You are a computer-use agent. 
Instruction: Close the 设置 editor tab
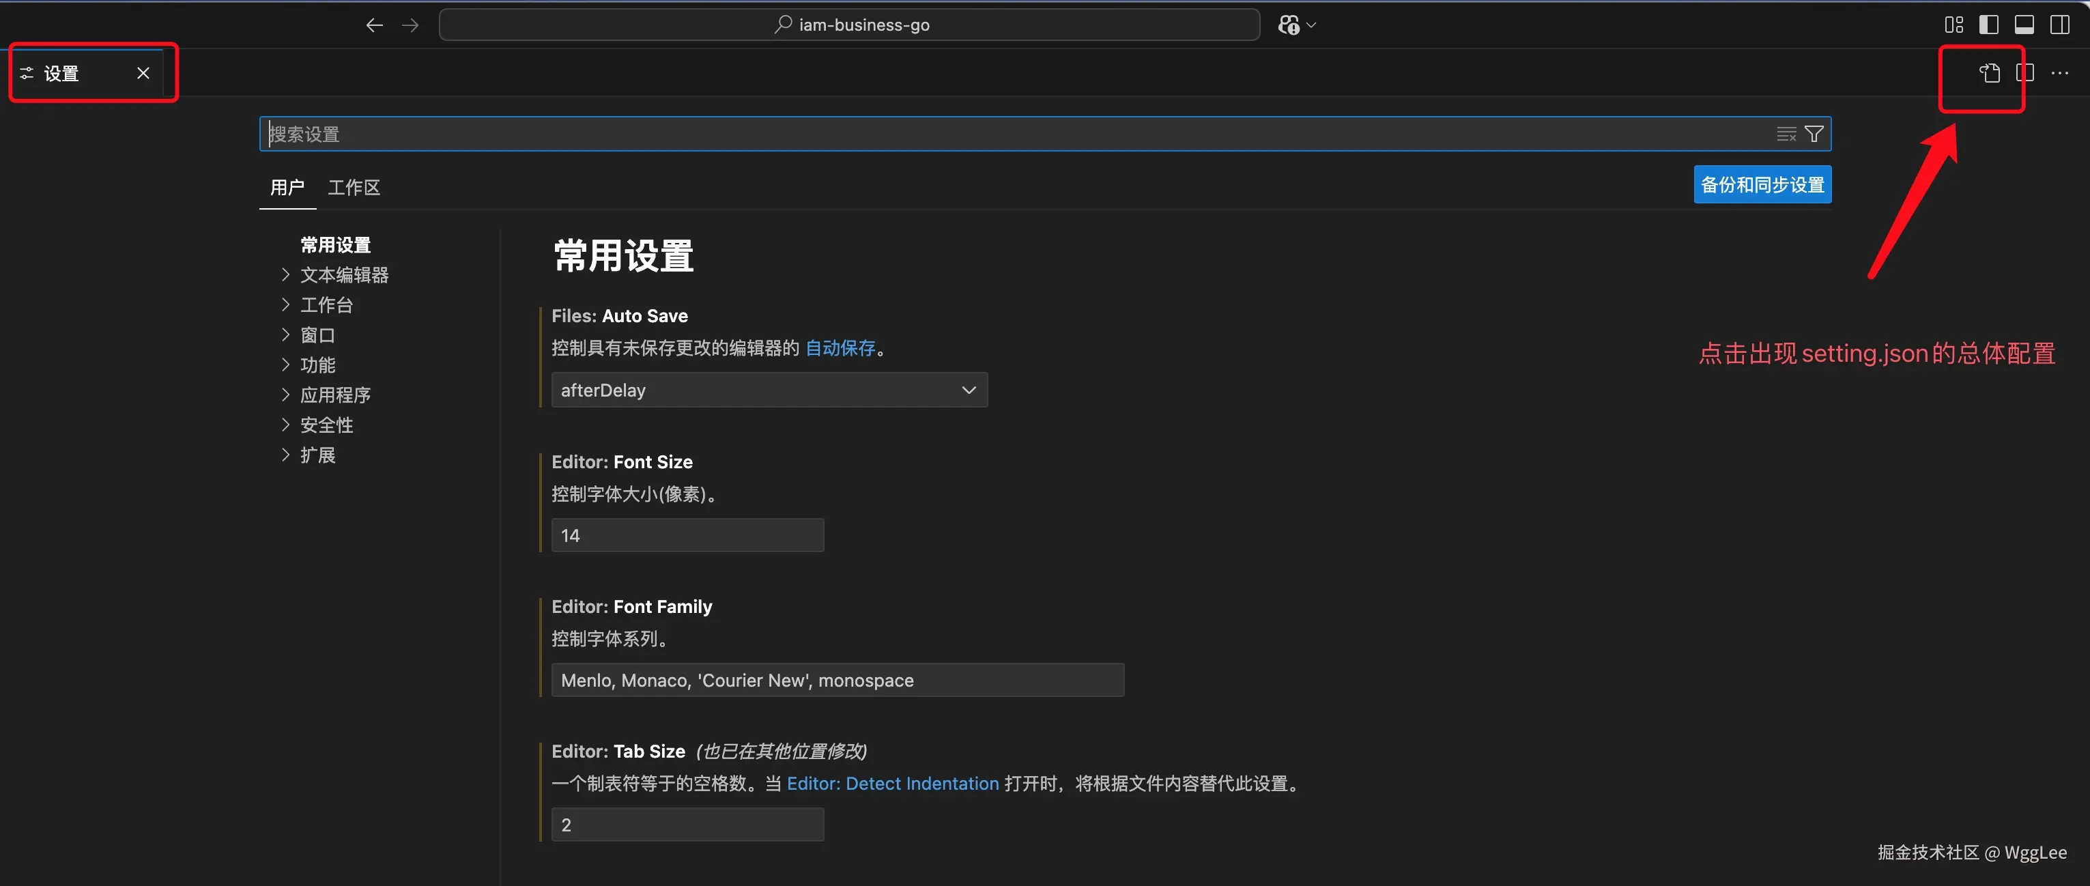coord(143,73)
